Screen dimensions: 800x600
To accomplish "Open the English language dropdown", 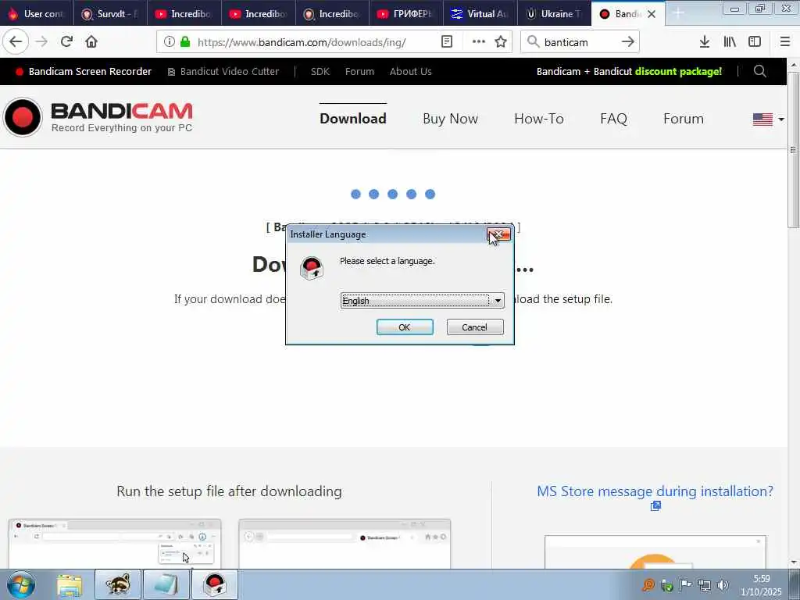I will point(422,301).
